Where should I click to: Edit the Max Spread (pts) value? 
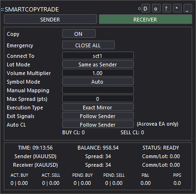pos(98,99)
